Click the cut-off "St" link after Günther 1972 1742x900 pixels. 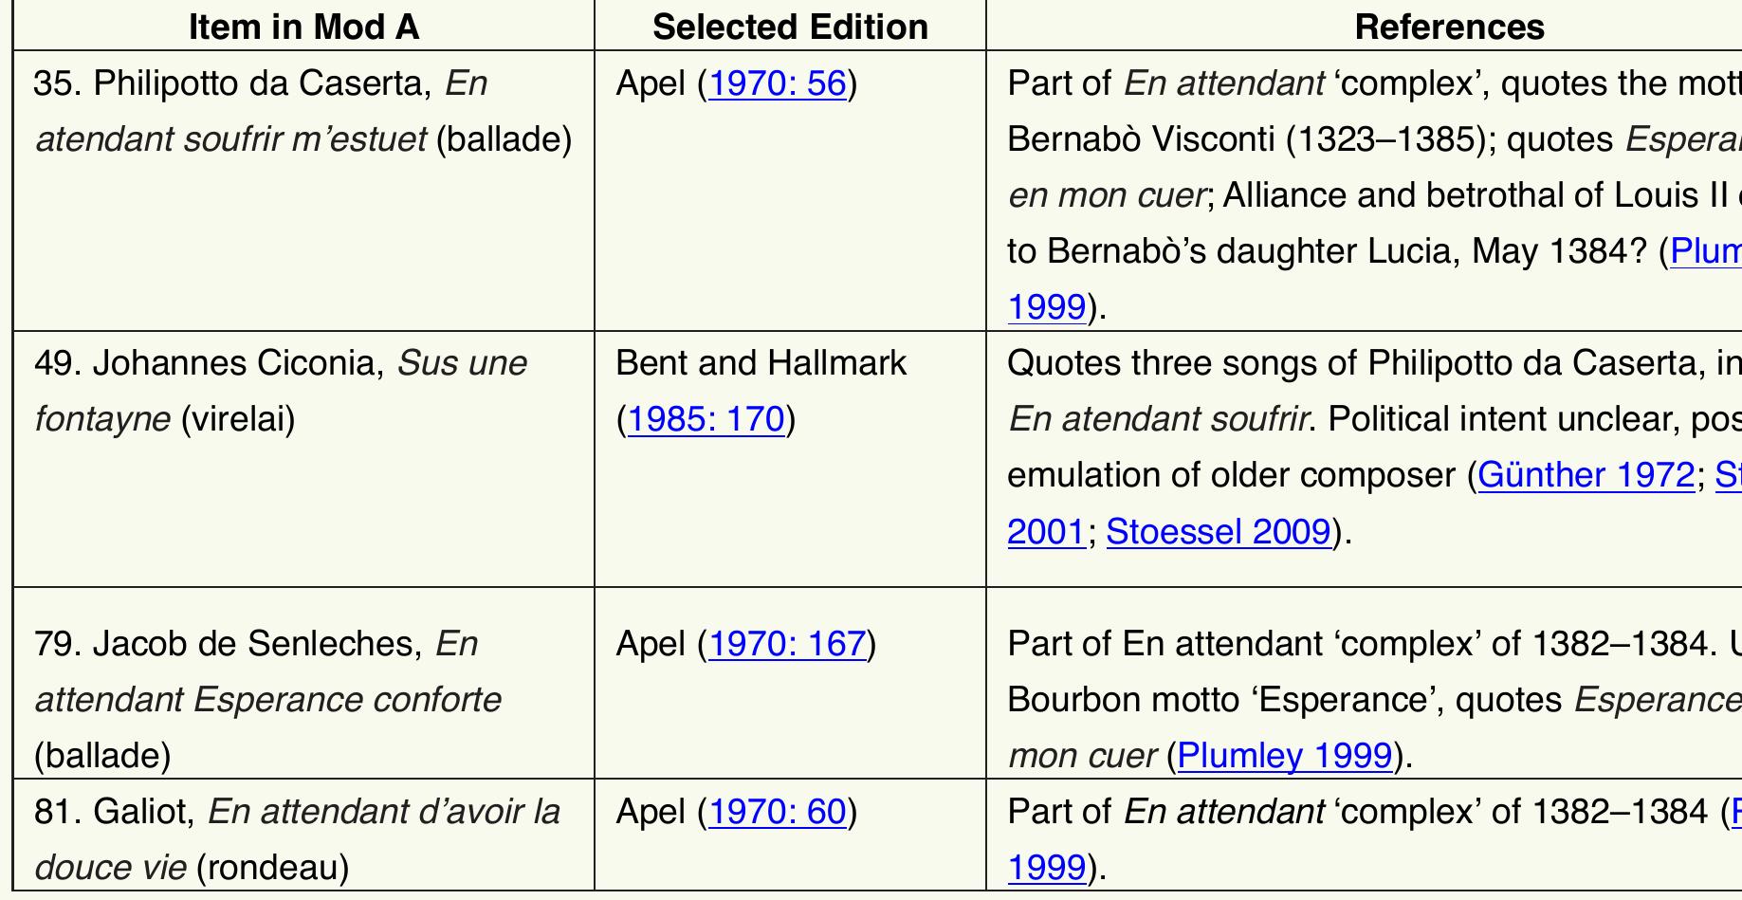[x=1728, y=475]
